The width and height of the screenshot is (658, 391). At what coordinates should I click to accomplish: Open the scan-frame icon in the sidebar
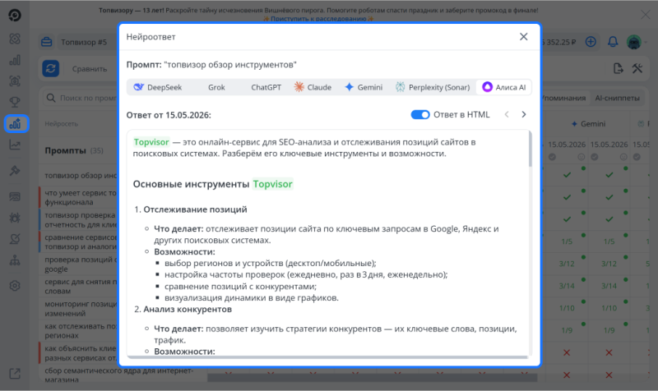(x=15, y=81)
